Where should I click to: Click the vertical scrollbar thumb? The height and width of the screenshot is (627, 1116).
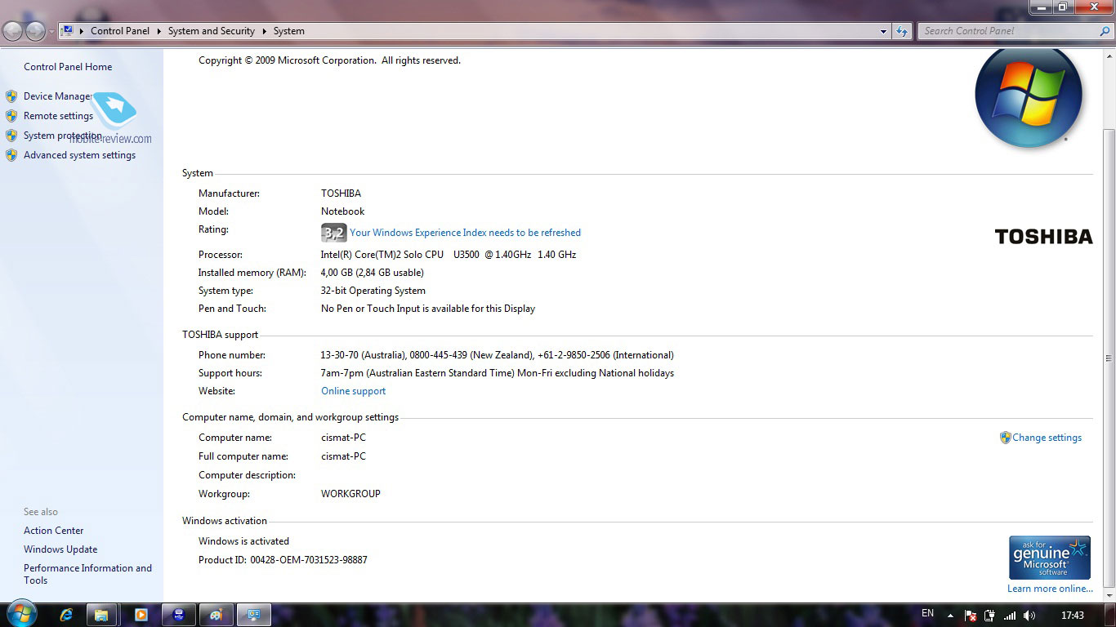pos(1109,358)
